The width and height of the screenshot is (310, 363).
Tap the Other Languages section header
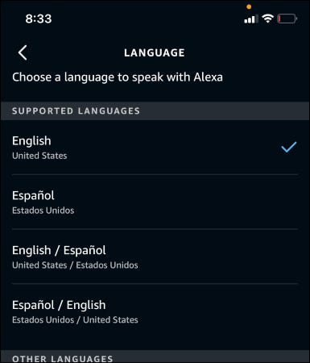tap(155, 357)
